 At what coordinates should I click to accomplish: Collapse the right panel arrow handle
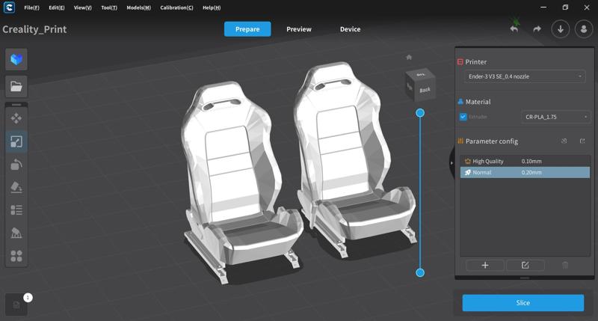451,163
